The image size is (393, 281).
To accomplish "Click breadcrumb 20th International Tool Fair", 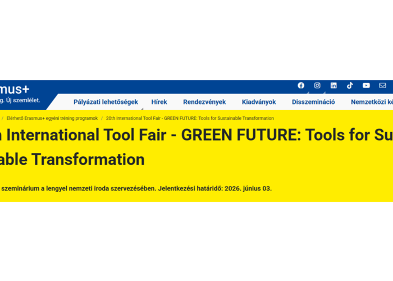I will [190, 118].
